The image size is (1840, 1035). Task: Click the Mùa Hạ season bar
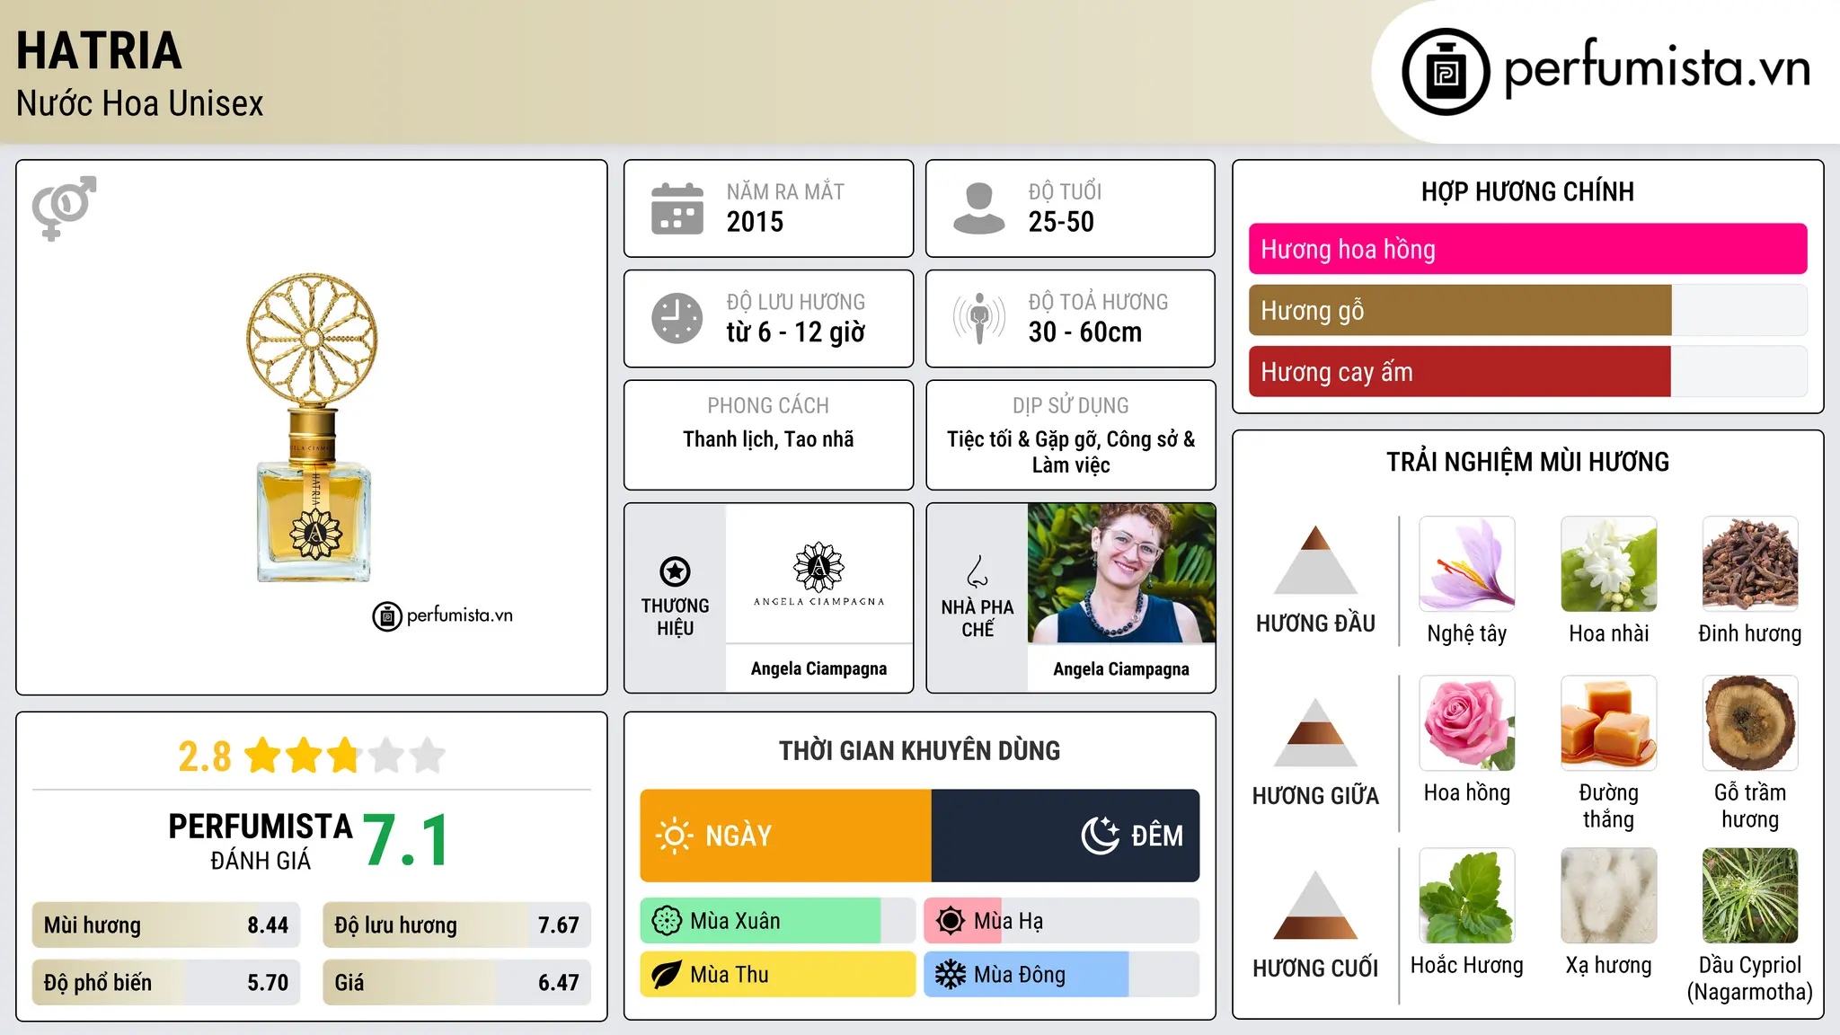tap(1062, 921)
